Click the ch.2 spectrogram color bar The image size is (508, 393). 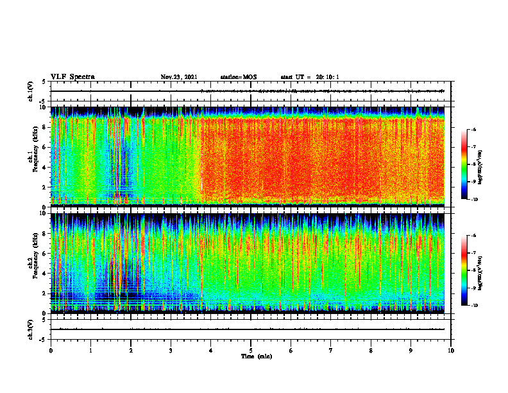tap(464, 270)
